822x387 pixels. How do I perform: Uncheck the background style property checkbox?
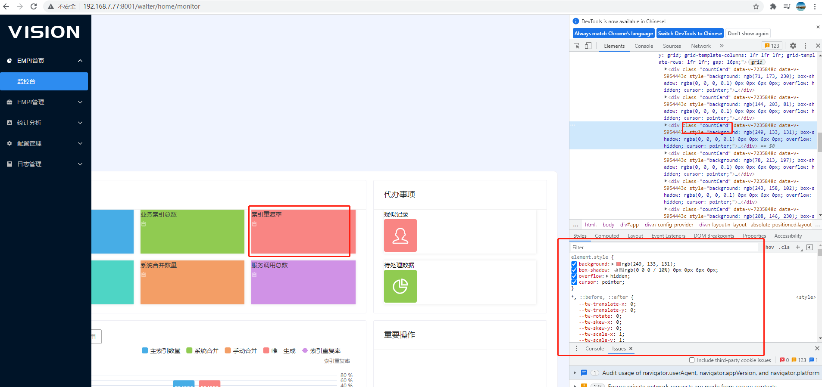[574, 264]
